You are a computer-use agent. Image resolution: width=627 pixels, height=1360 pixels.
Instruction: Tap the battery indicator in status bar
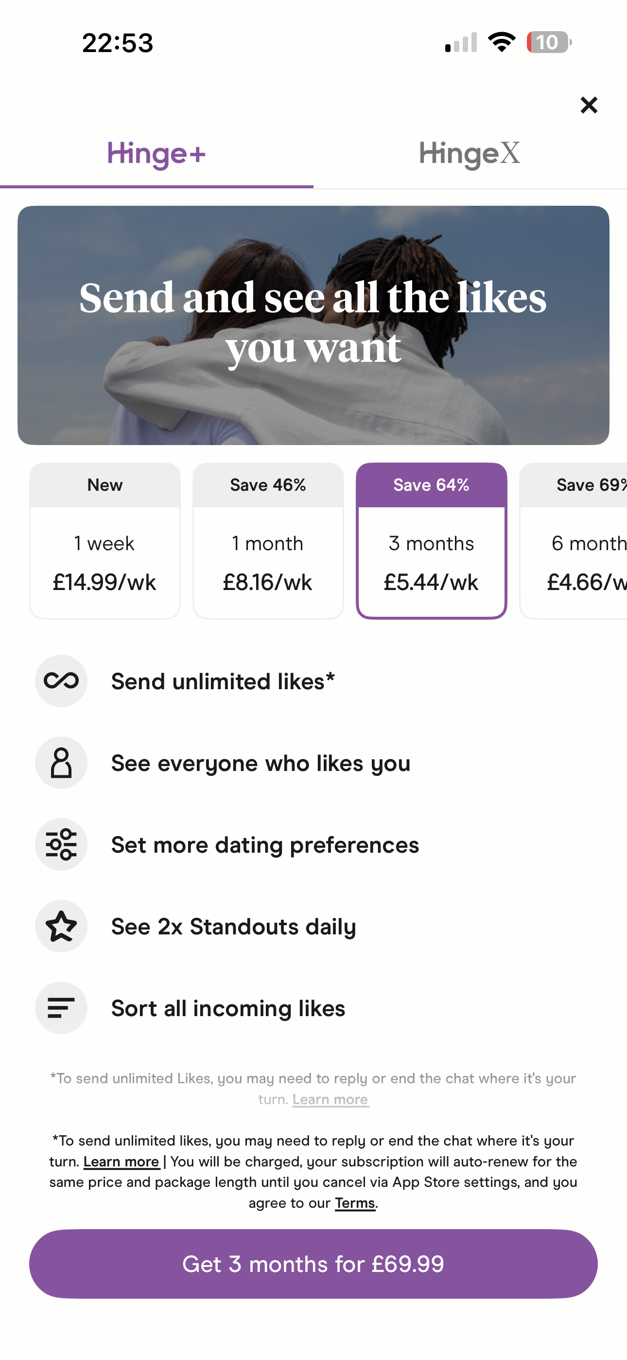(549, 42)
